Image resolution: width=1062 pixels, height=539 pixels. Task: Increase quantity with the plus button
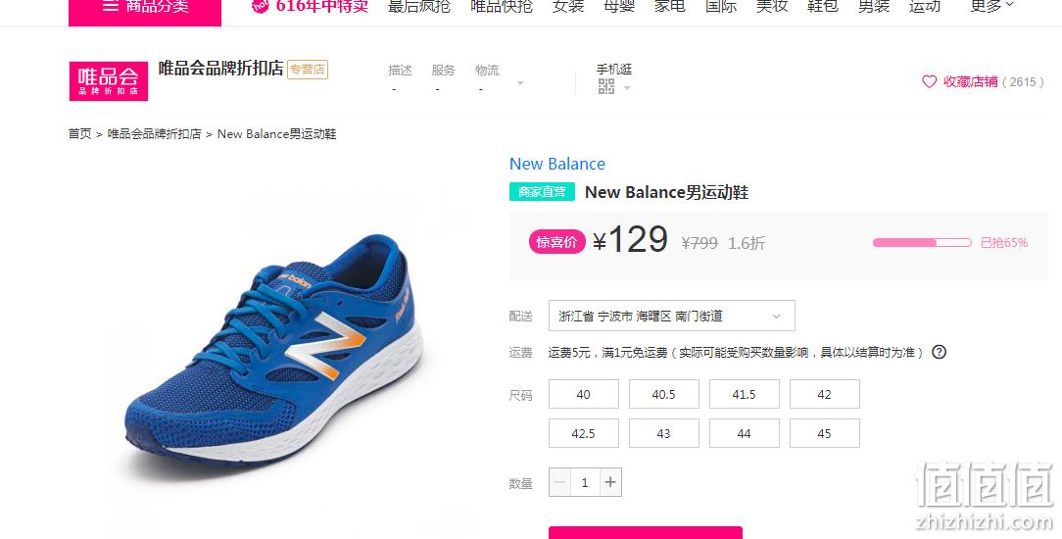coord(610,482)
